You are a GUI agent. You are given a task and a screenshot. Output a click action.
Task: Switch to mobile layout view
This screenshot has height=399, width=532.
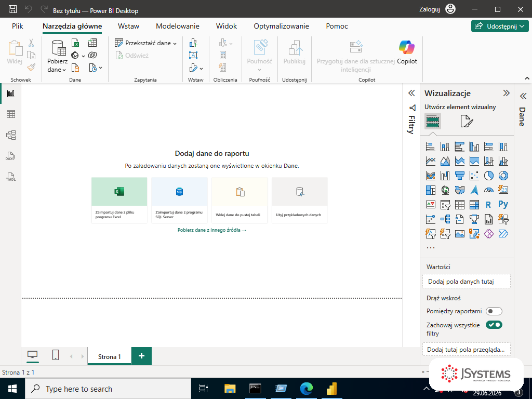(x=56, y=355)
